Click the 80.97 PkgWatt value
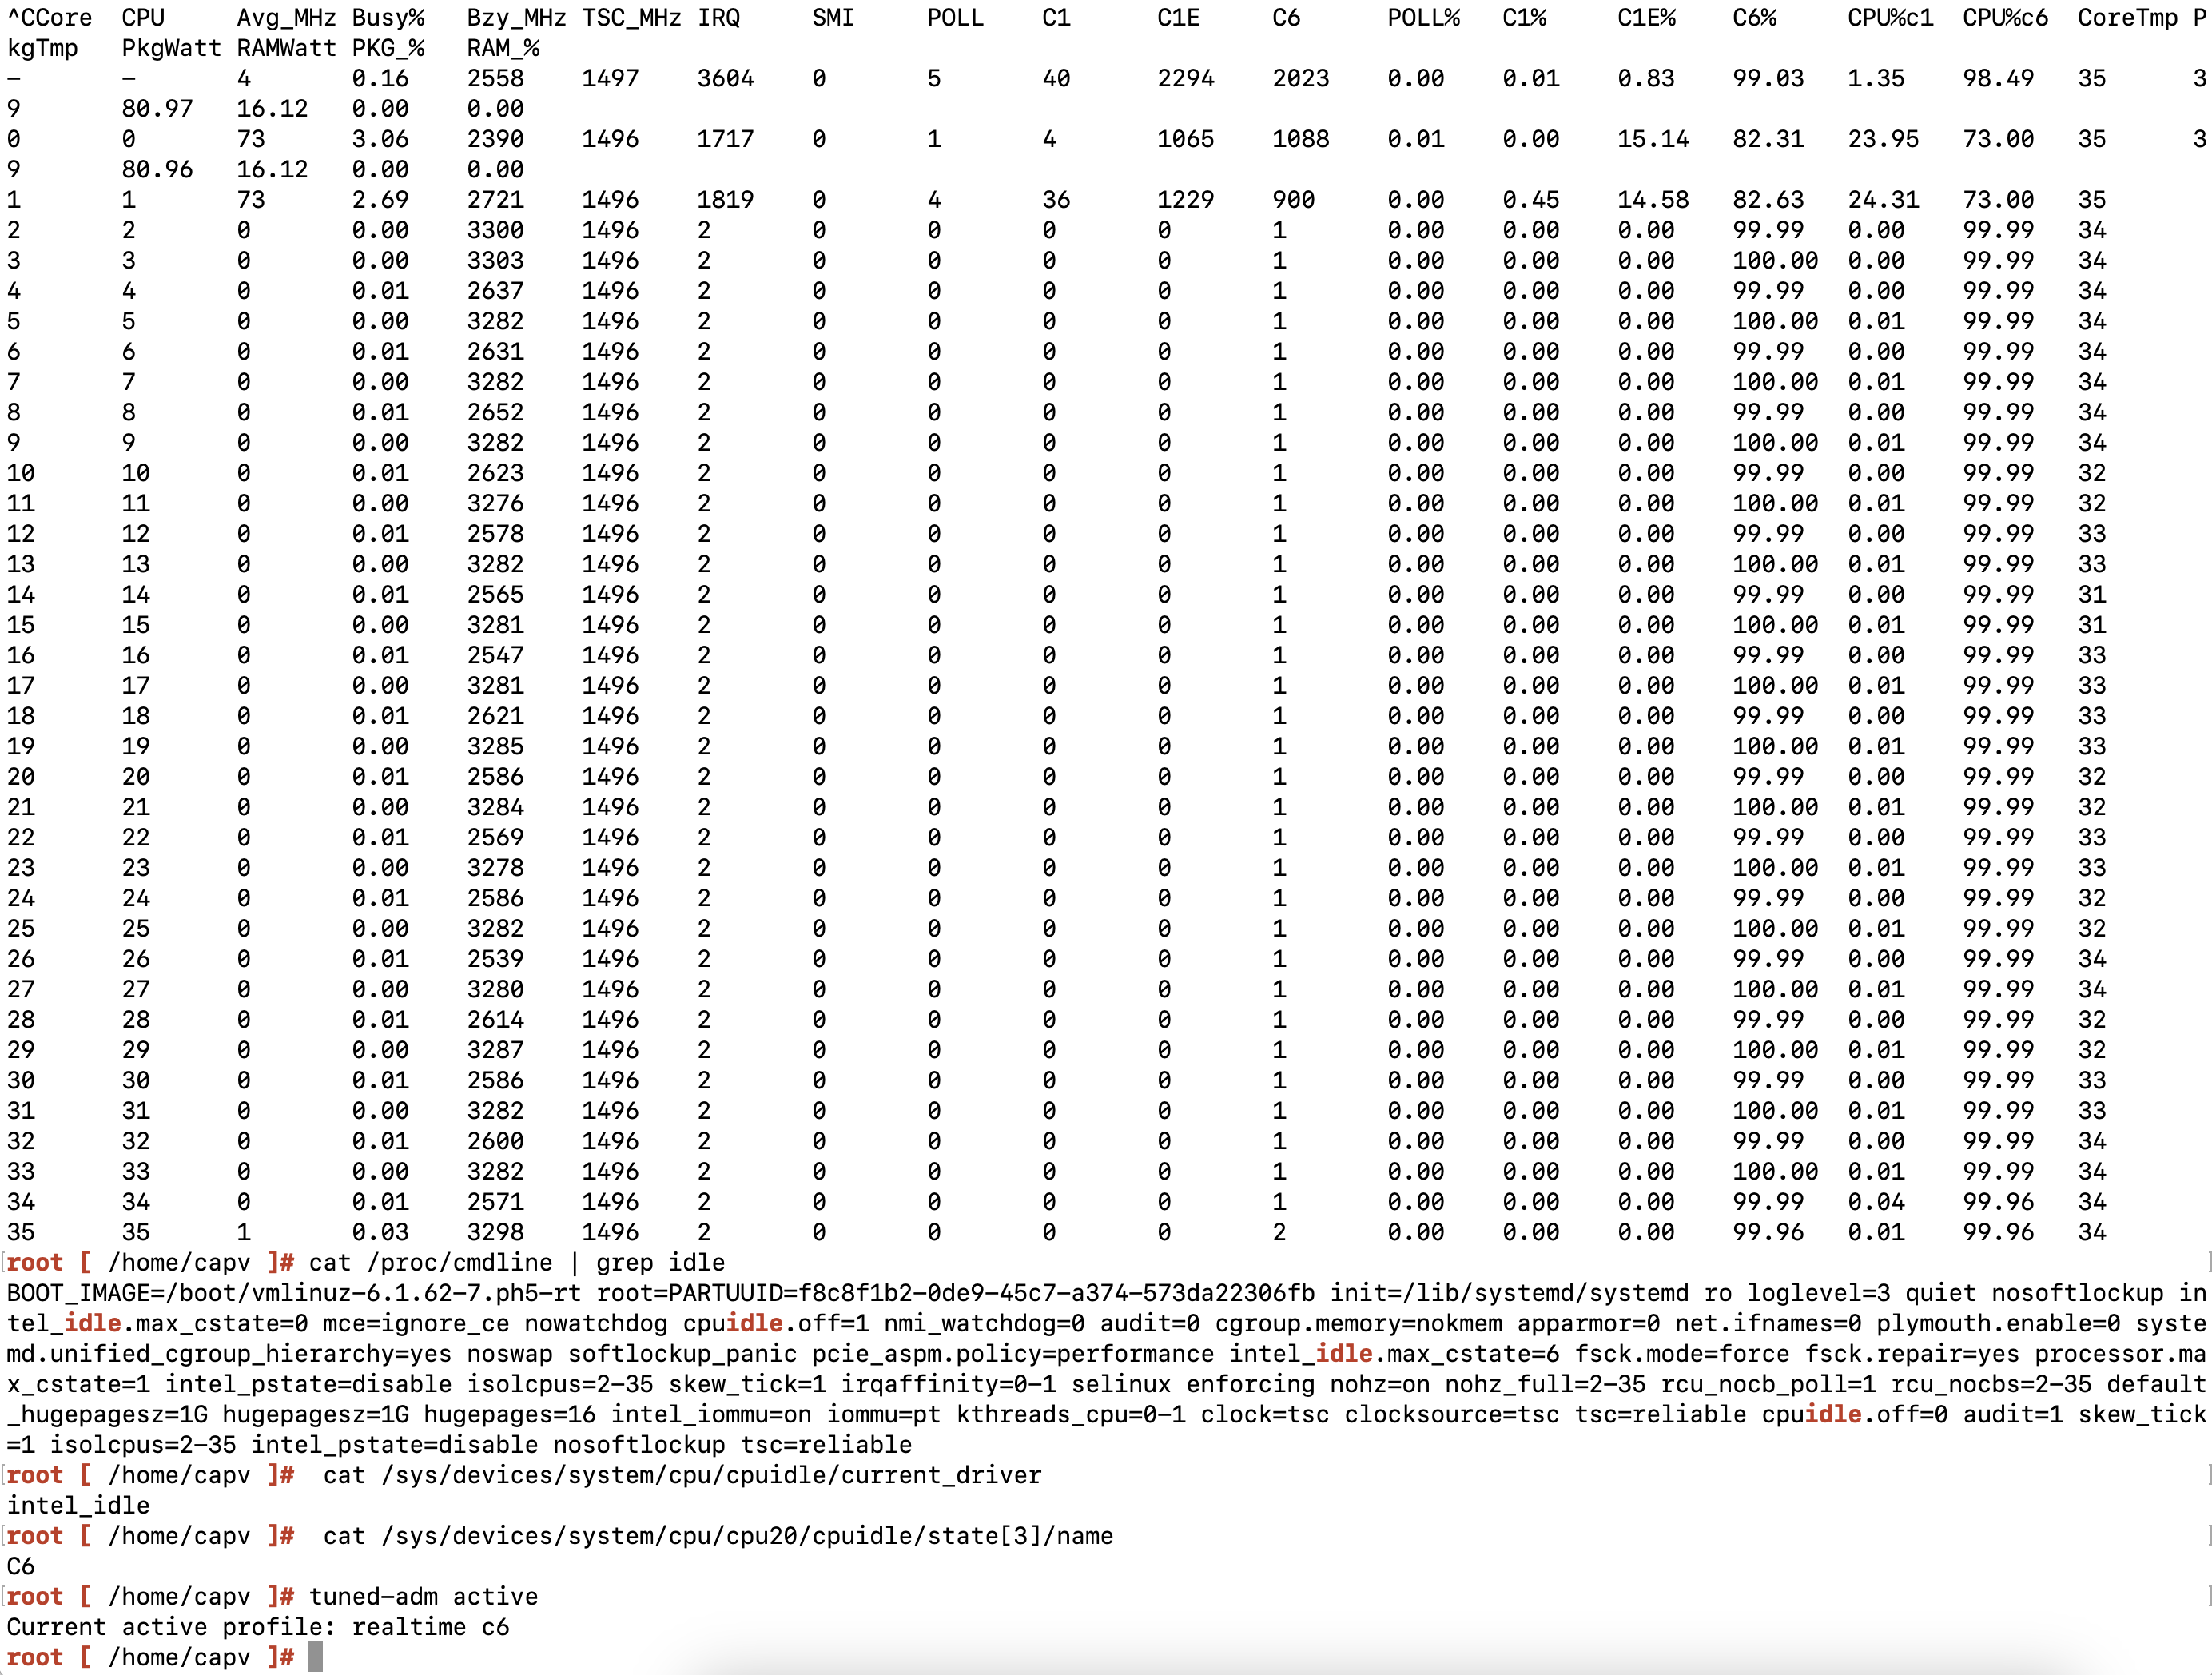This screenshot has height=1675, width=2212. [x=157, y=109]
